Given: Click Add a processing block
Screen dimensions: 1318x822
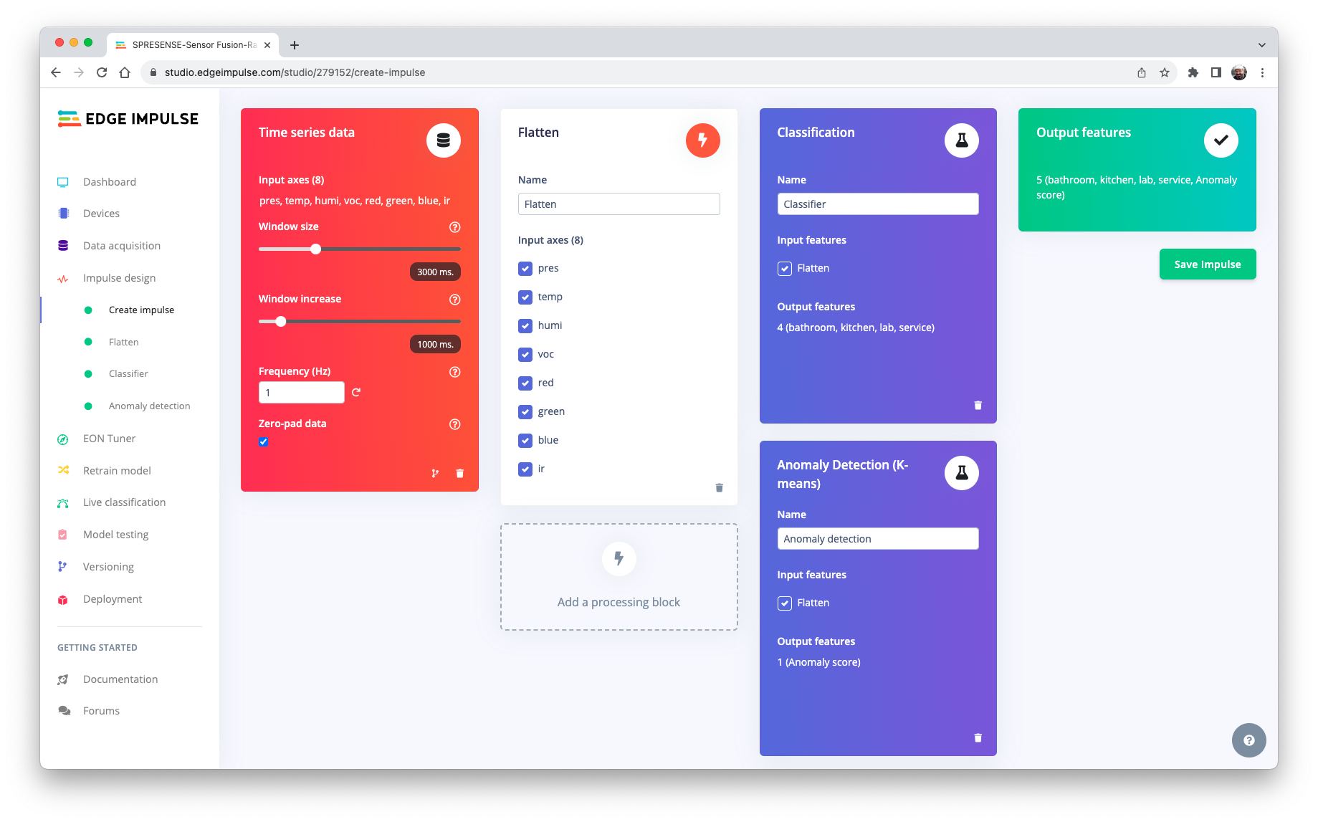Looking at the screenshot, I should pyautogui.click(x=619, y=577).
